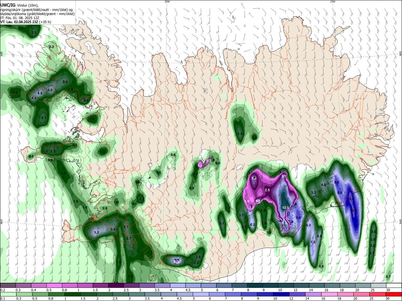Screen dimensions: 402x301
Task: Click the dark blue 10–12 swatch in lower legend
Action: 281,294
